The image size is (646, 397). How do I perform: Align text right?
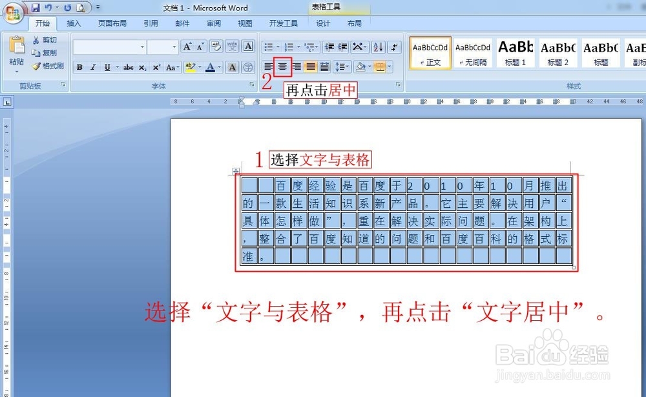click(x=297, y=66)
